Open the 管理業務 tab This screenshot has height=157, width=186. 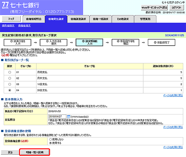[x=145, y=19]
